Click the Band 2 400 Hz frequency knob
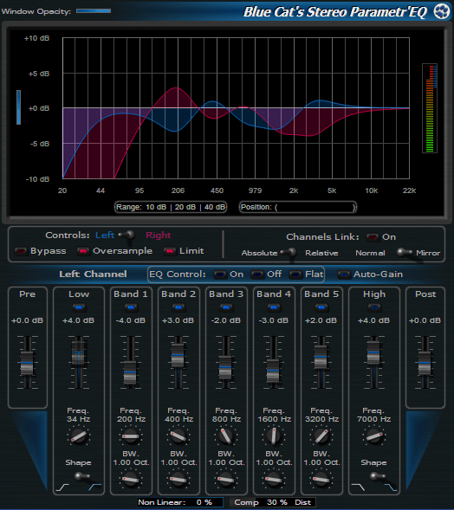Screen dimensions: 454x510 pos(178,436)
